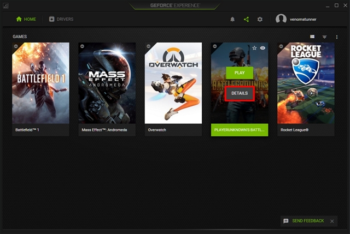Select the Mass Effect: Andromeda cover
The height and width of the screenshot is (234, 350).
(107, 83)
